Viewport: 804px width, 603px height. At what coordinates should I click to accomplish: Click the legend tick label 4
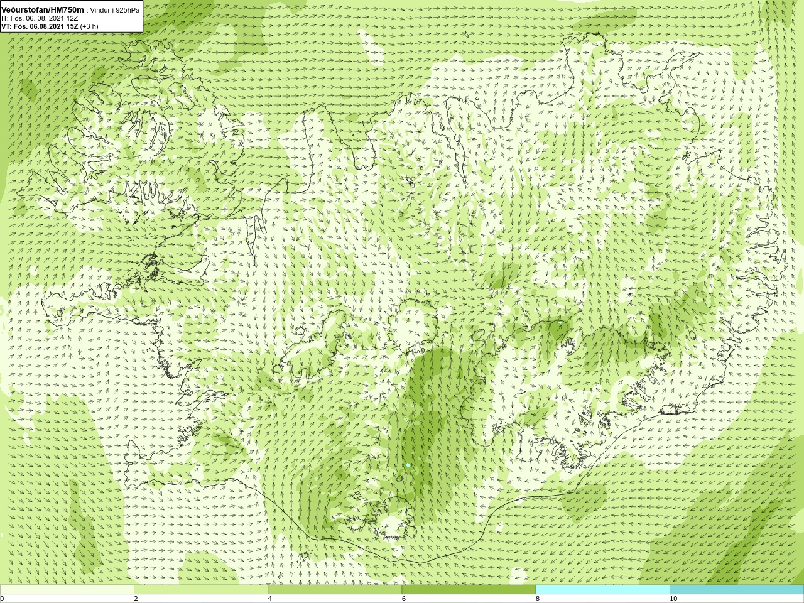[x=269, y=599]
